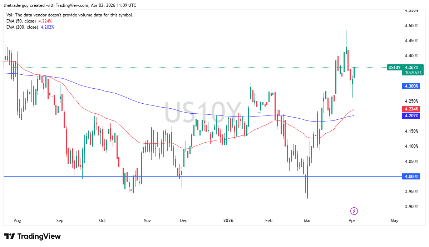Select the EMA (50, close) indicator legend
Screen dimensions: 429x247
(x=29, y=21)
